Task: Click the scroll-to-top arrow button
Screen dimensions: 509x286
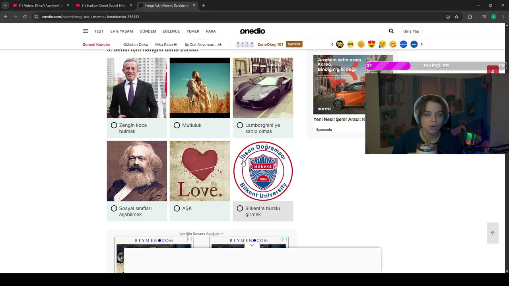Action: (x=493, y=233)
